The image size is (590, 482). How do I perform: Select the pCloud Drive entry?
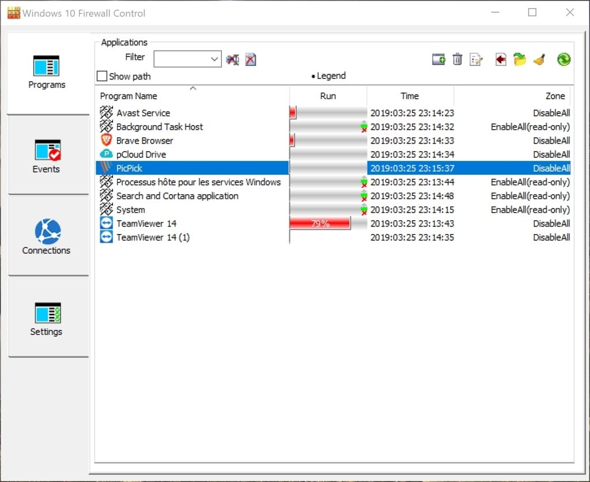334,155
